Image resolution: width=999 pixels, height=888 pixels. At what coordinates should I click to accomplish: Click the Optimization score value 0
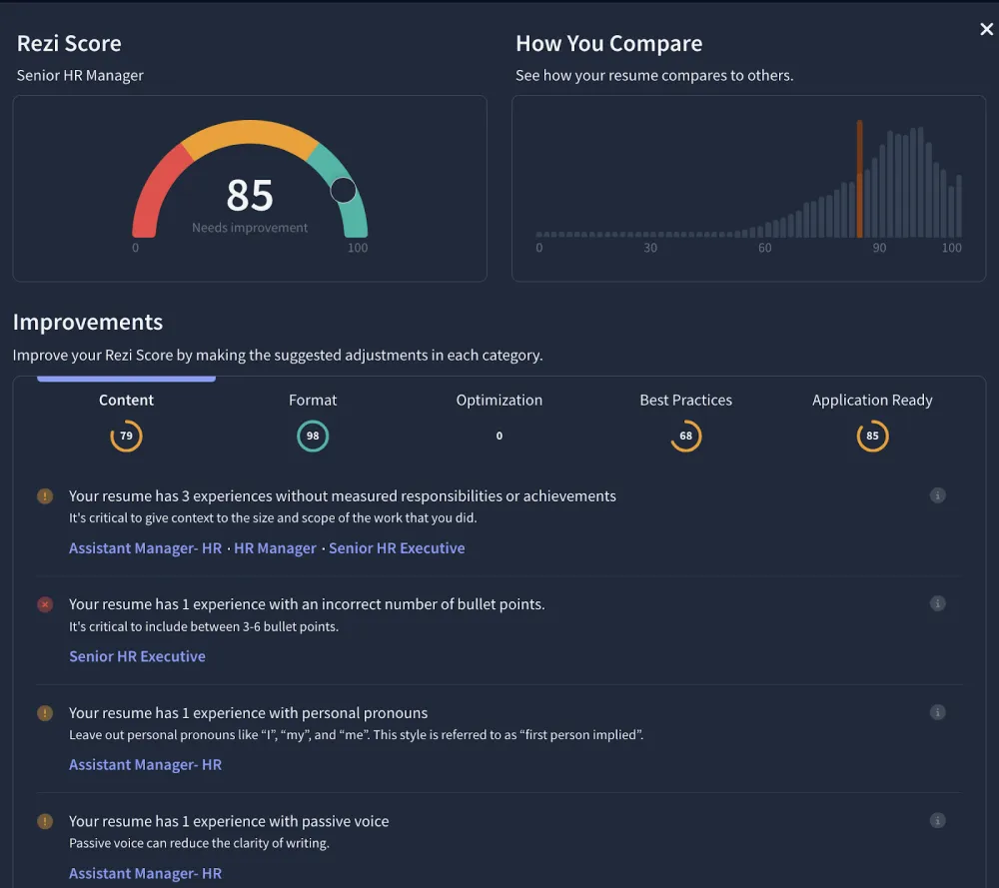pyautogui.click(x=499, y=436)
